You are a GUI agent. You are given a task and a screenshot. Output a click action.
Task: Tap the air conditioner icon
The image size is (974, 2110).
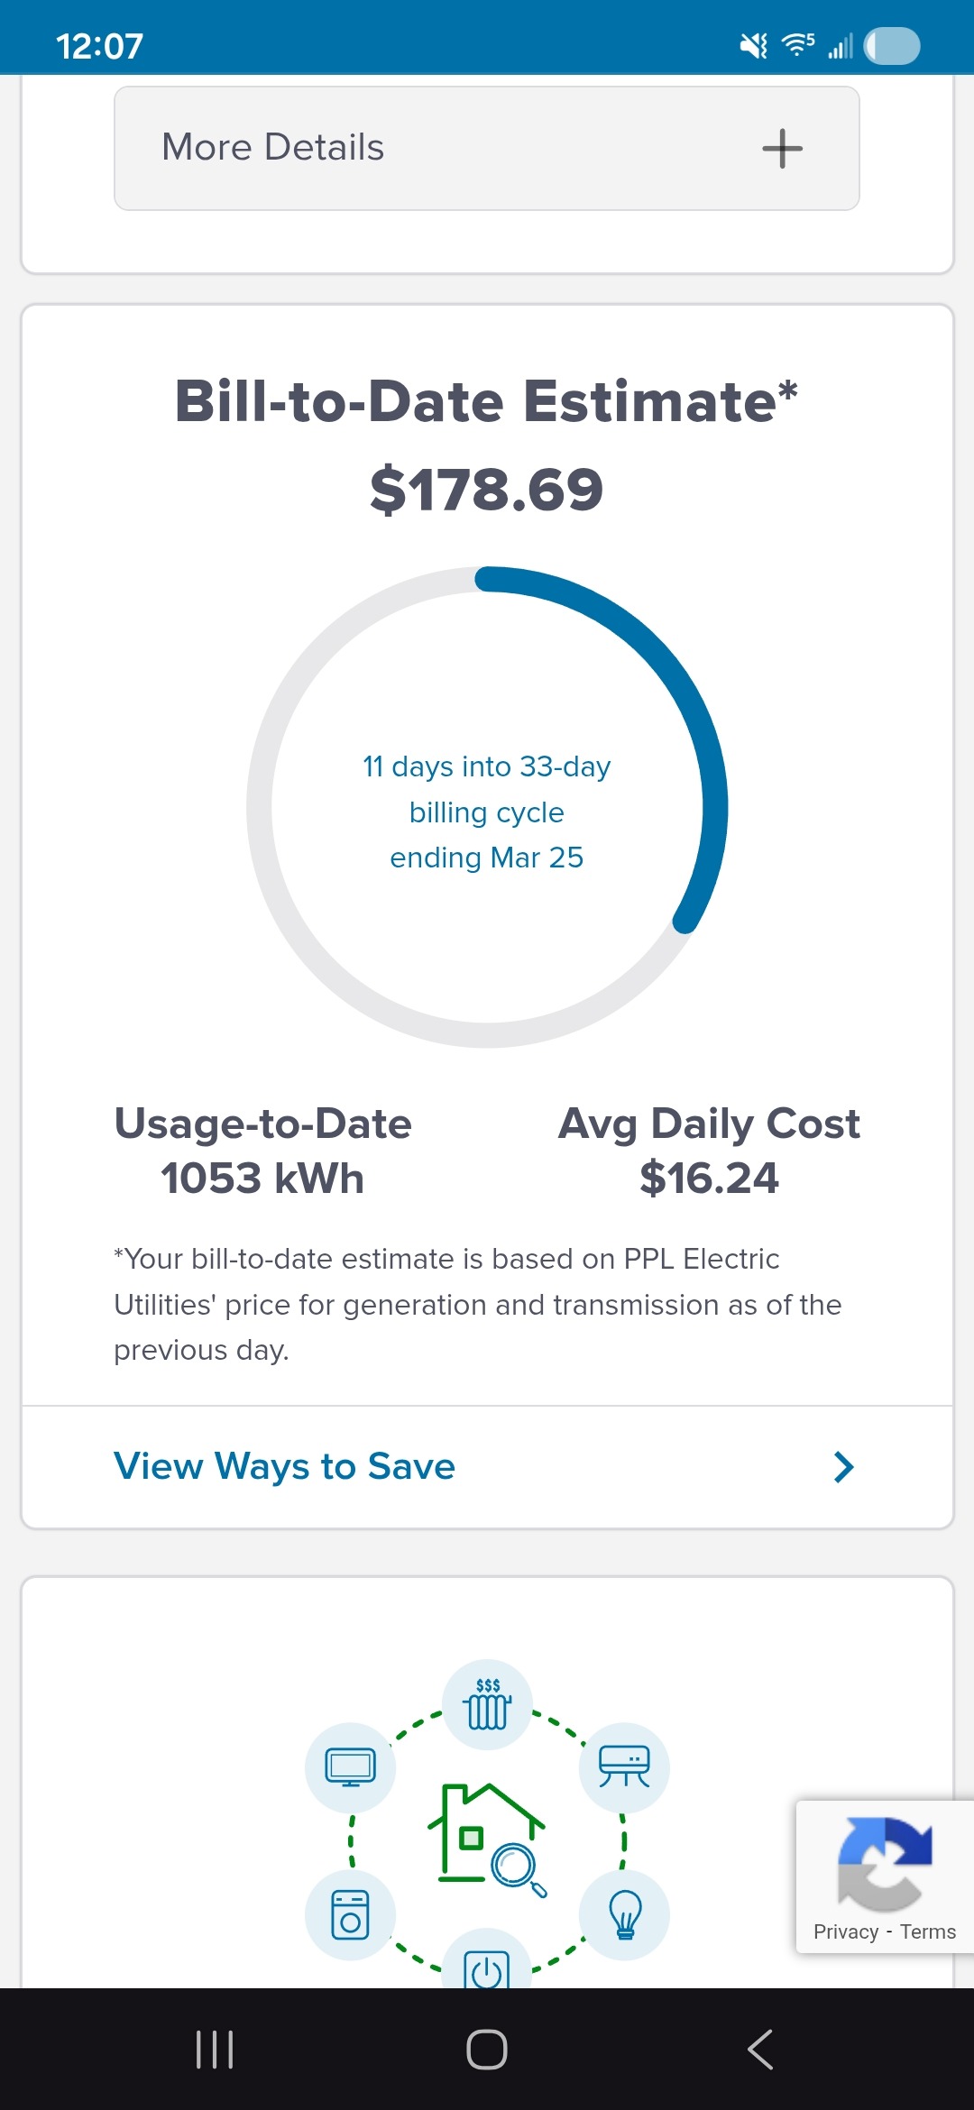point(624,1767)
